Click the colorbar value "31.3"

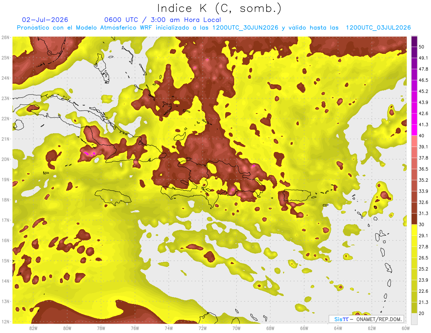pos(423,213)
